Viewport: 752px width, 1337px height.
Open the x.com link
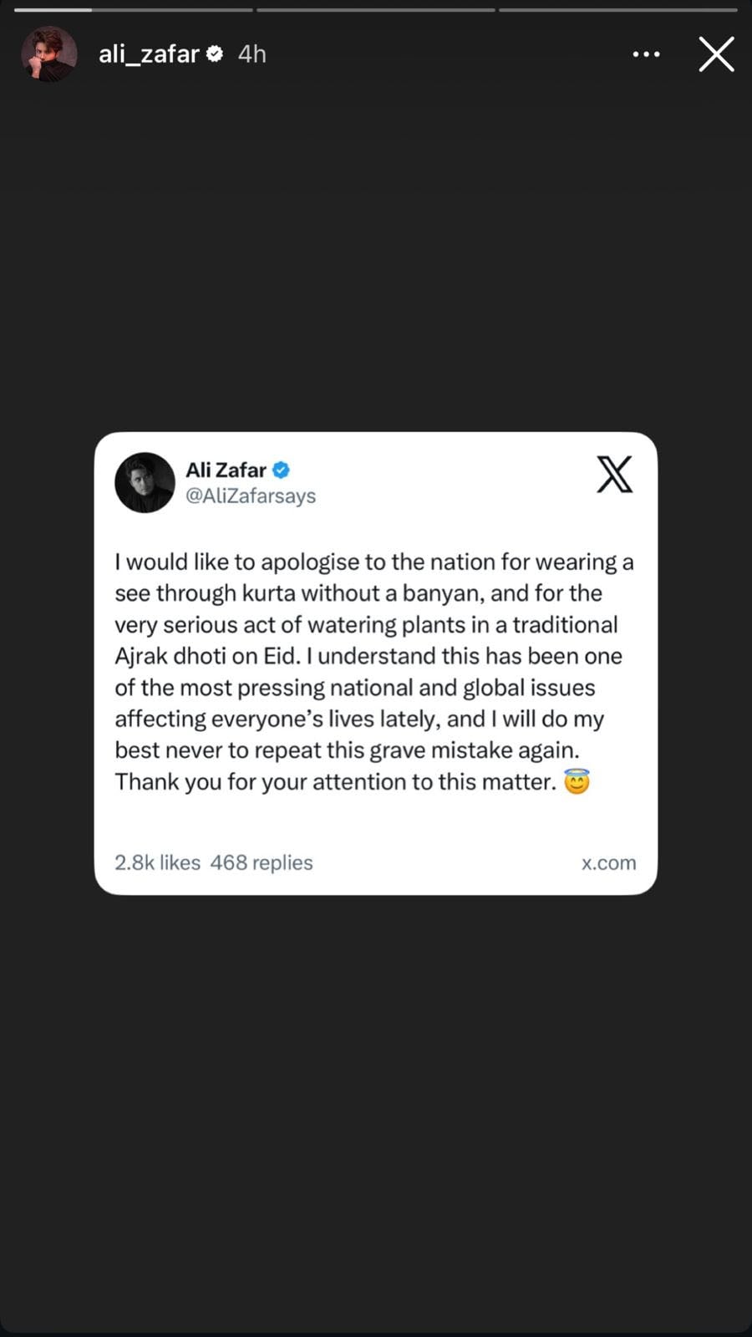[609, 862]
